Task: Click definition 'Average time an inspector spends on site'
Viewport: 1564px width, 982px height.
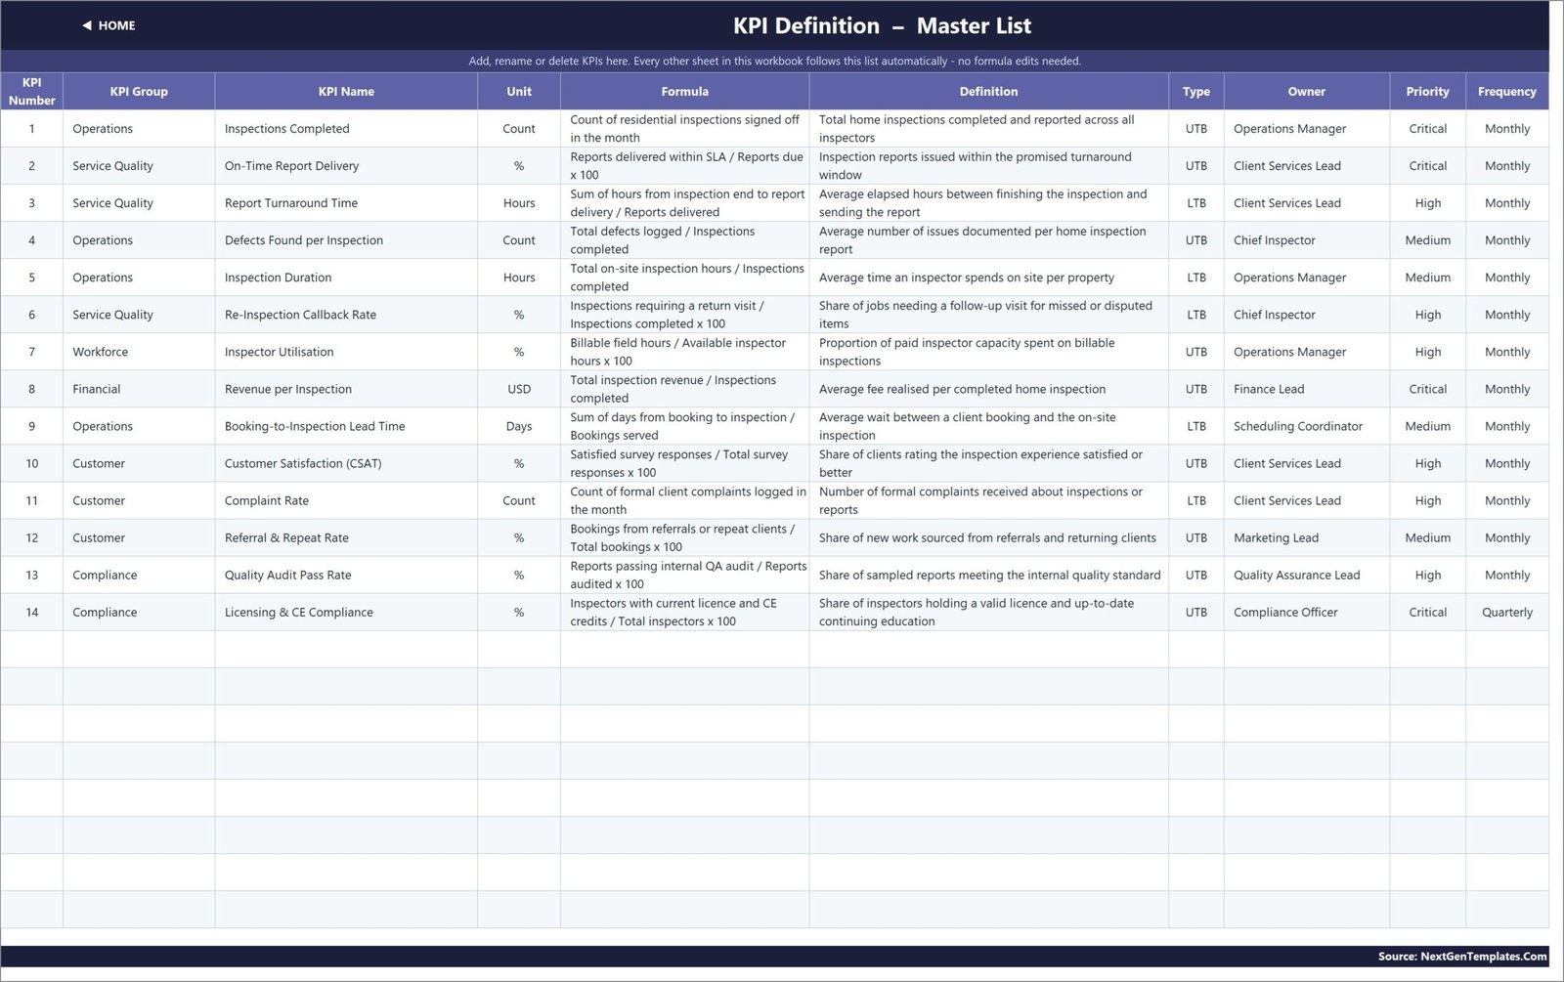Action: (x=988, y=278)
